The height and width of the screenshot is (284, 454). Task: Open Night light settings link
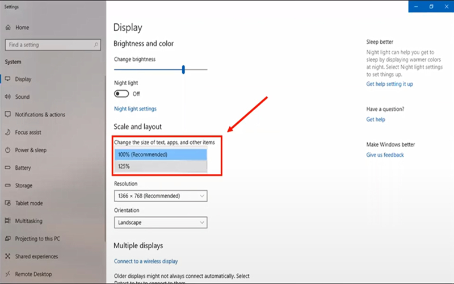pyautogui.click(x=135, y=109)
